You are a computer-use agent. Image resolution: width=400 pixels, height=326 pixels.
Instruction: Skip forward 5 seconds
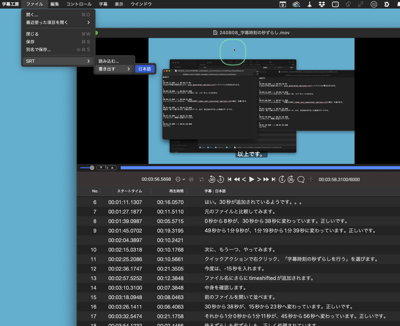pyautogui.click(x=282, y=179)
